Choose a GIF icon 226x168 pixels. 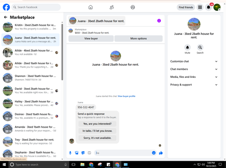click(x=89, y=153)
